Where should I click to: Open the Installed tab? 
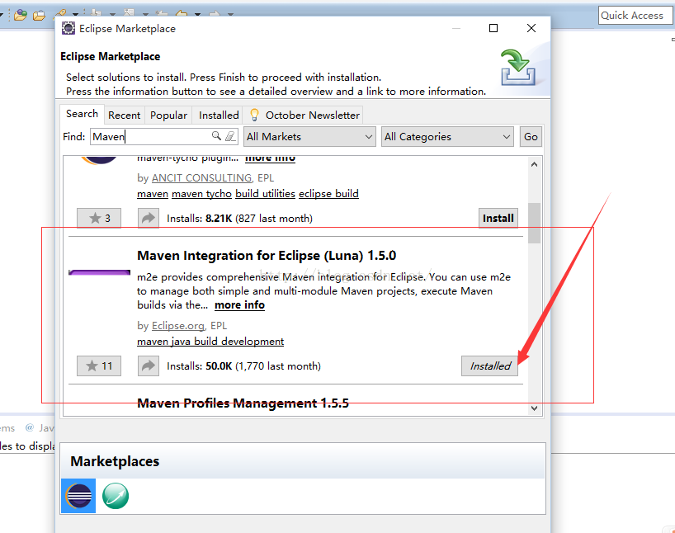219,116
